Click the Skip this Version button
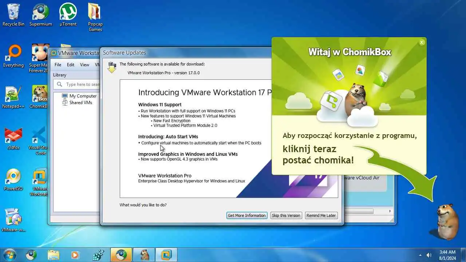Viewport: 466px width, 262px height. pos(286,215)
